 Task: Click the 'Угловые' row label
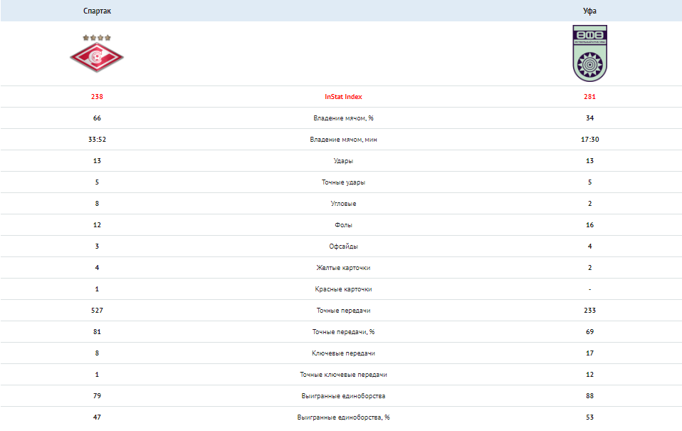(x=343, y=203)
